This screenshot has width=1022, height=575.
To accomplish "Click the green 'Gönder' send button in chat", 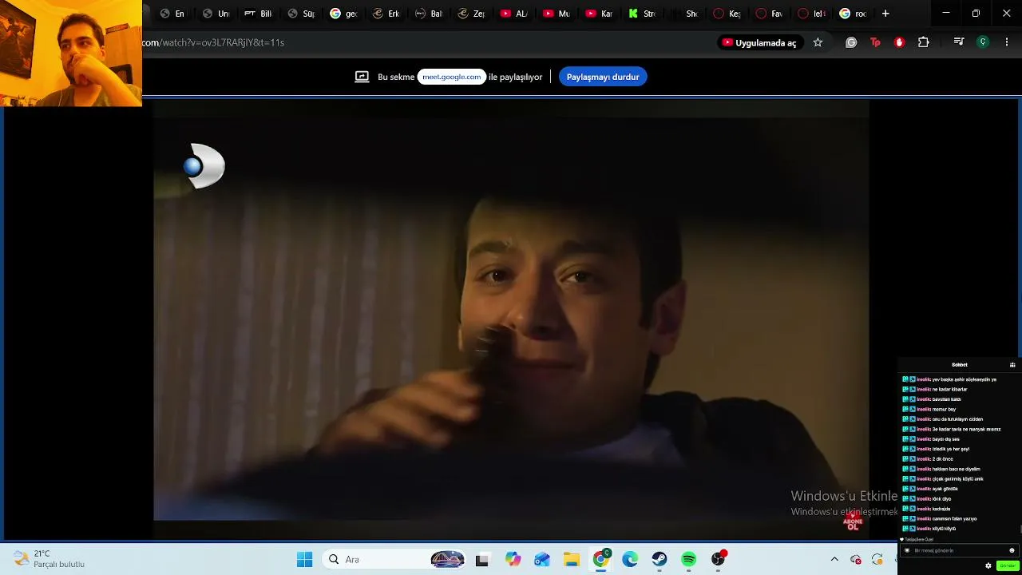I will [x=1008, y=565].
